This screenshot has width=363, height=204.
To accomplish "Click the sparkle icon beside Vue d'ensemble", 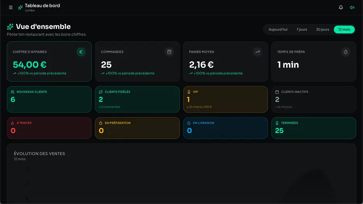I will (x=10, y=27).
